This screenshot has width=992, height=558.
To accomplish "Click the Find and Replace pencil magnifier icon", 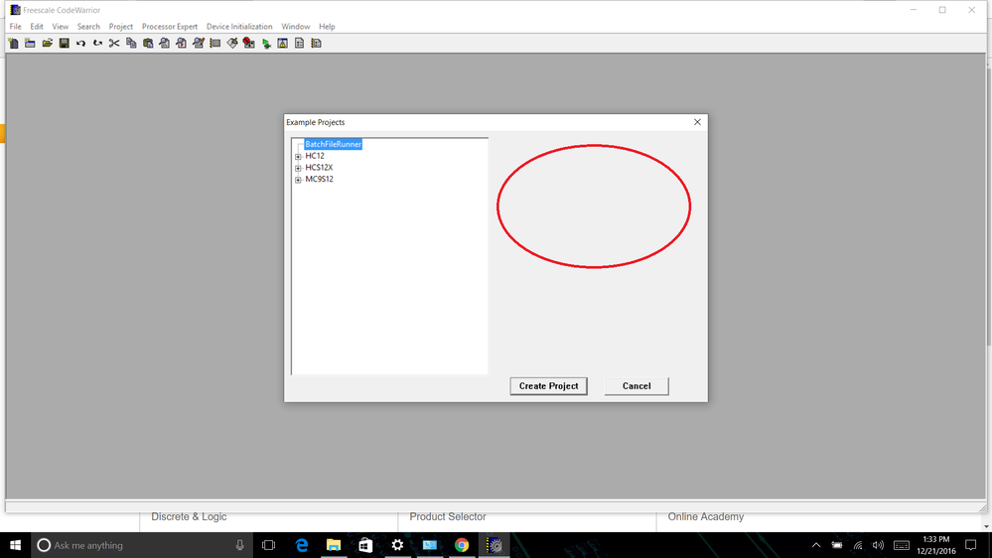I will pyautogui.click(x=199, y=43).
